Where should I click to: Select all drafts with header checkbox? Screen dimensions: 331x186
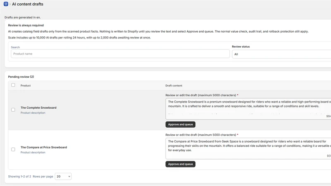13,85
